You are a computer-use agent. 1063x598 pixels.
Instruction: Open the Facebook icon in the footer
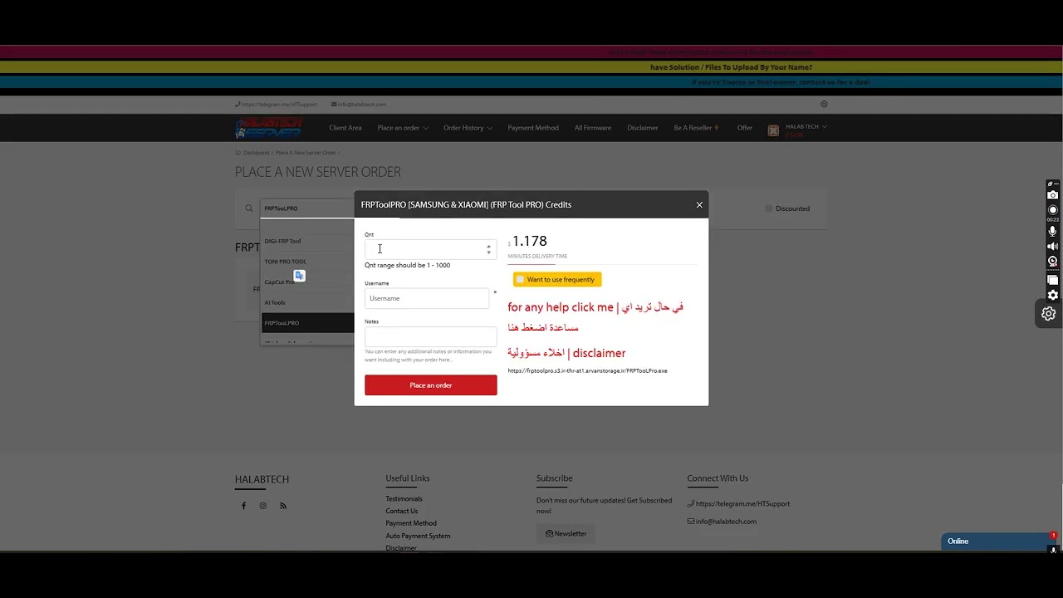pos(243,506)
